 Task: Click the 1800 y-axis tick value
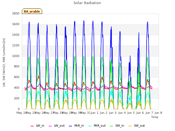coord(16,14)
